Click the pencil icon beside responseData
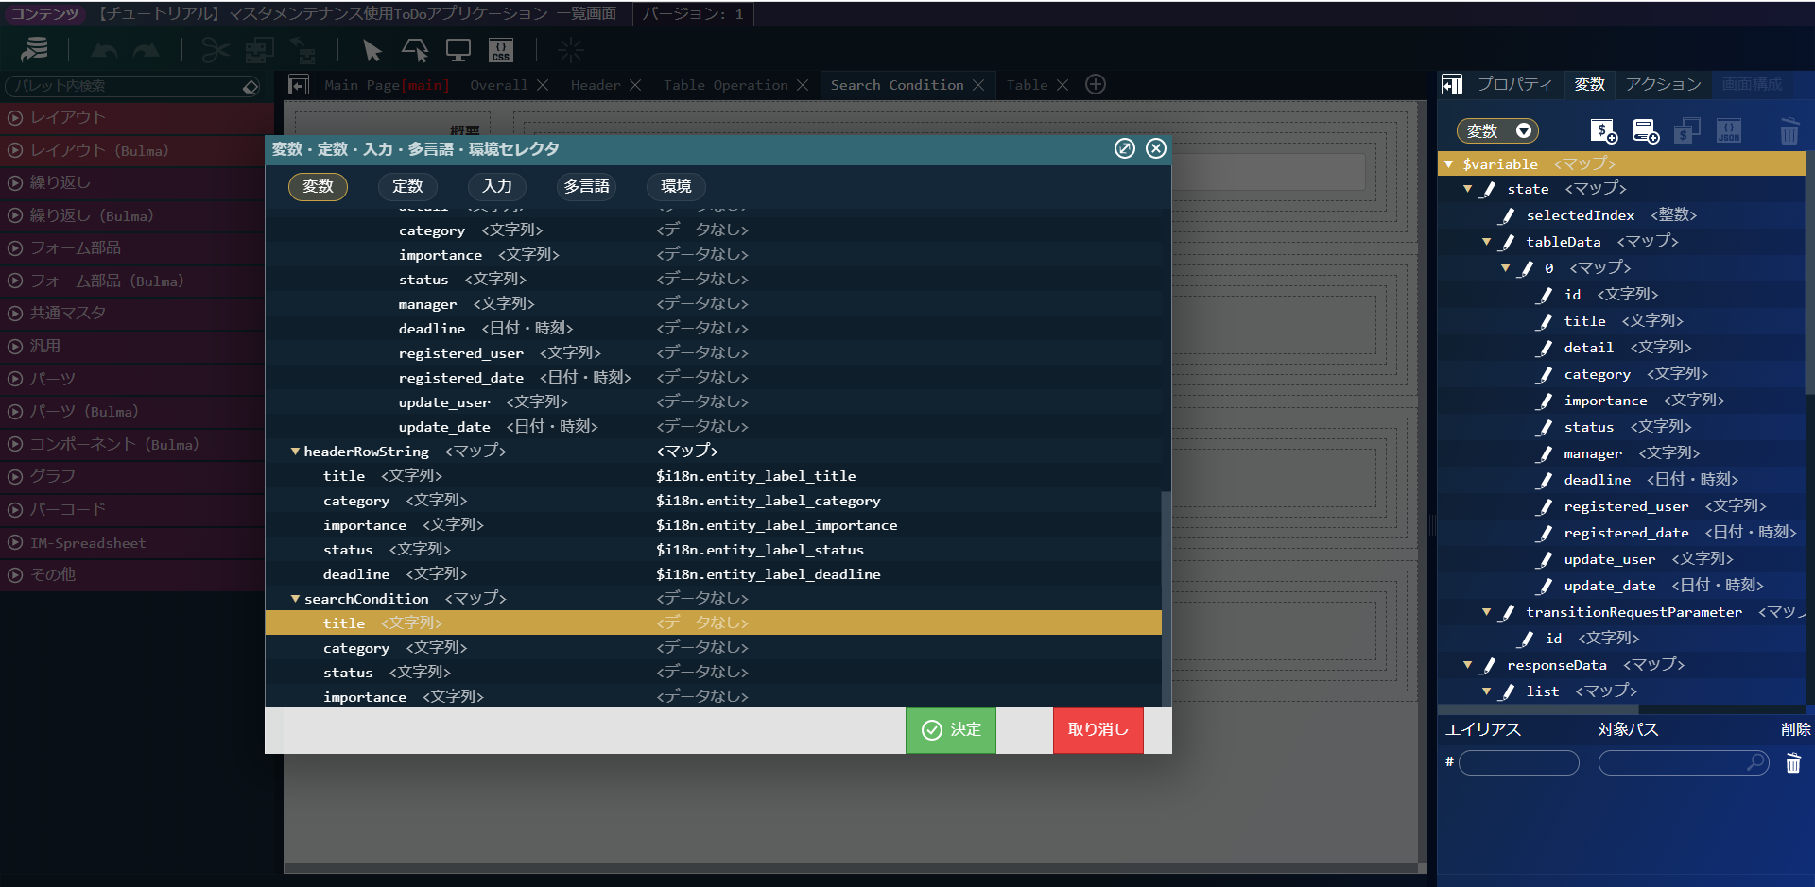This screenshot has width=1815, height=887. (1489, 665)
